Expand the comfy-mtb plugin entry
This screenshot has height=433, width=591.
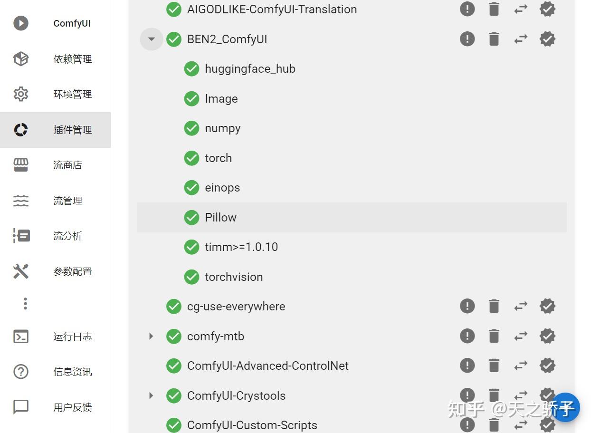151,336
